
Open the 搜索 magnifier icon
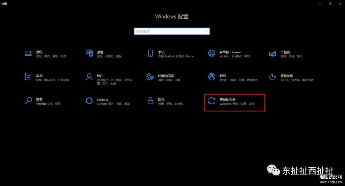[x=28, y=101]
